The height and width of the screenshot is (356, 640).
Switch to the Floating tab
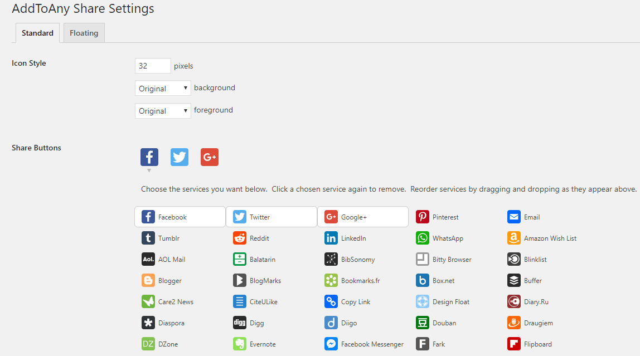[84, 33]
